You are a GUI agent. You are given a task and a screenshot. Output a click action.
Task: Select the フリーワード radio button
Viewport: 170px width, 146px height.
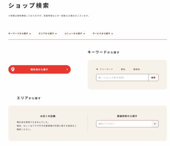point(97,69)
